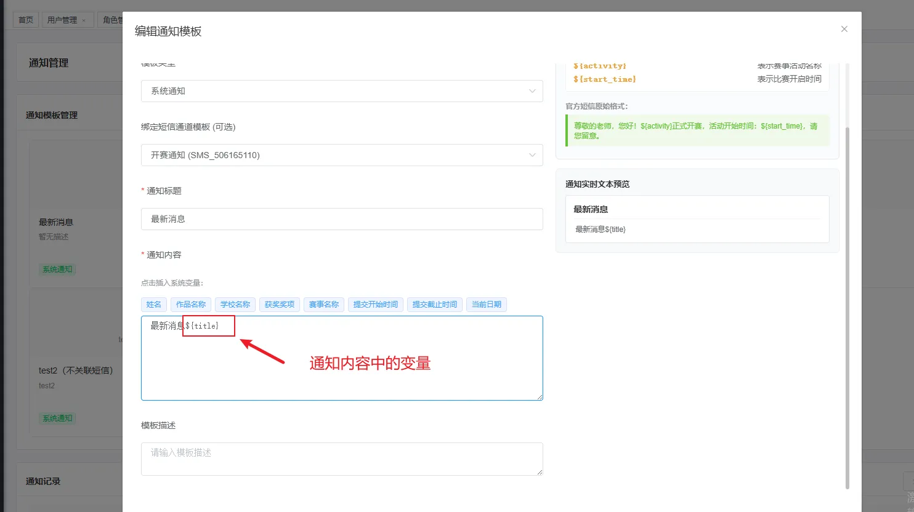914x512 pixels.
Task: Click the 通知标题 input field
Action: (342, 219)
